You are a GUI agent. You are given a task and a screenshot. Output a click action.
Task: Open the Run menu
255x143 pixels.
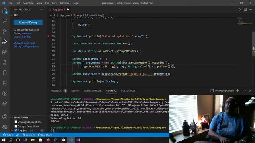pos(54,3)
